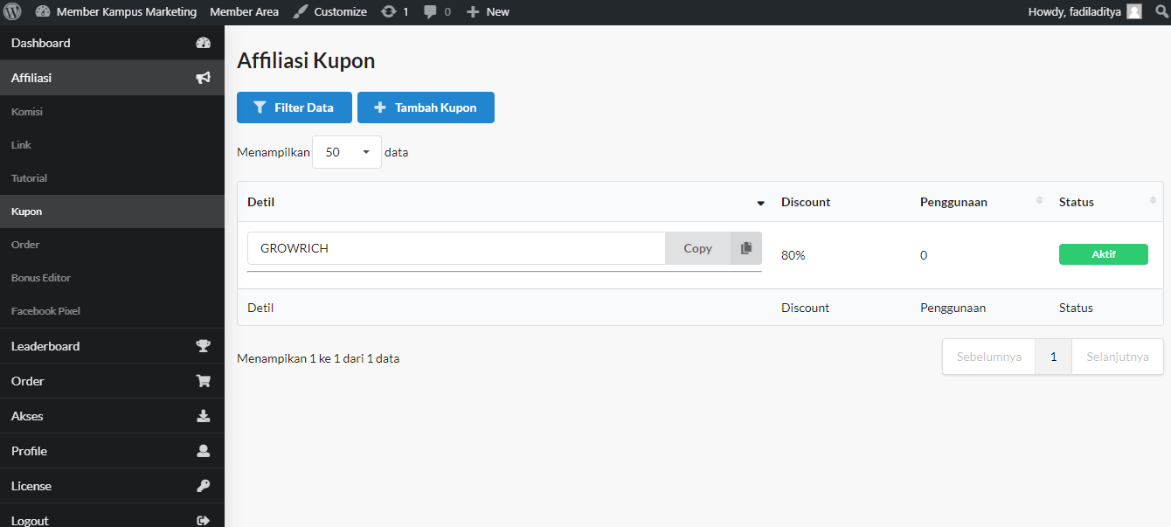Open the updates icon in admin bar

pos(388,12)
